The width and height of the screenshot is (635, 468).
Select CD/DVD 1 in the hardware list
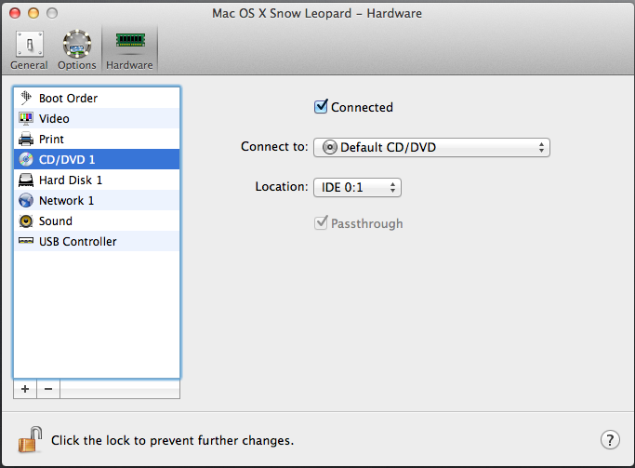[97, 159]
